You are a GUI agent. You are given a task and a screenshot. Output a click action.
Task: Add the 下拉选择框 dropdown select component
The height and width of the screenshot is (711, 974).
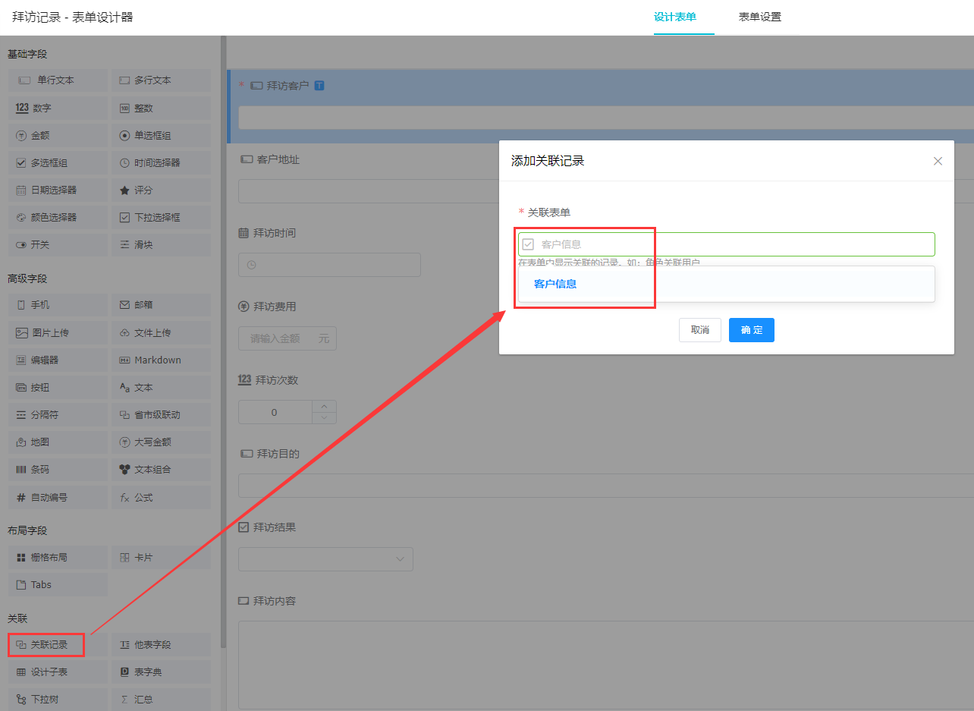coord(162,217)
